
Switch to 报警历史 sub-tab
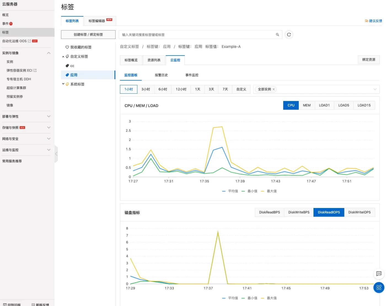pos(161,75)
